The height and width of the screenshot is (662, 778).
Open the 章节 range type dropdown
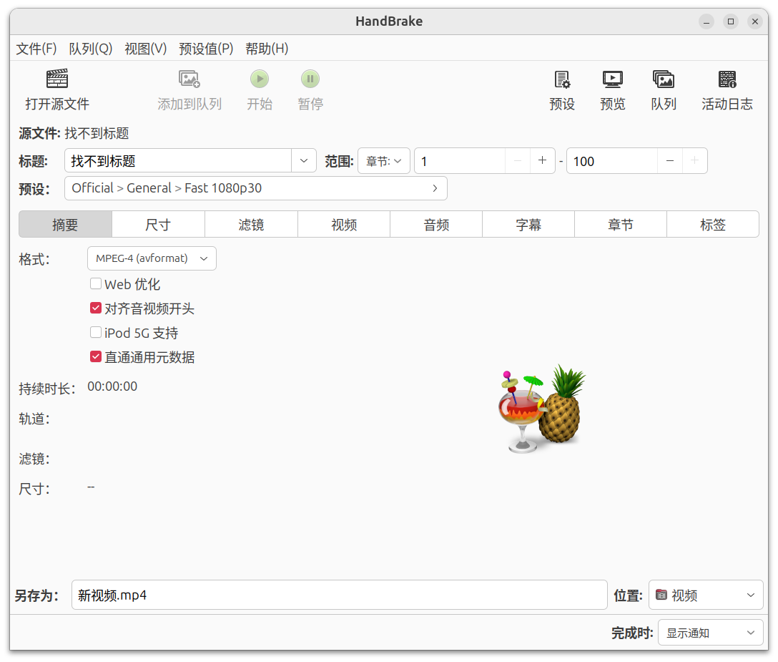tap(383, 161)
